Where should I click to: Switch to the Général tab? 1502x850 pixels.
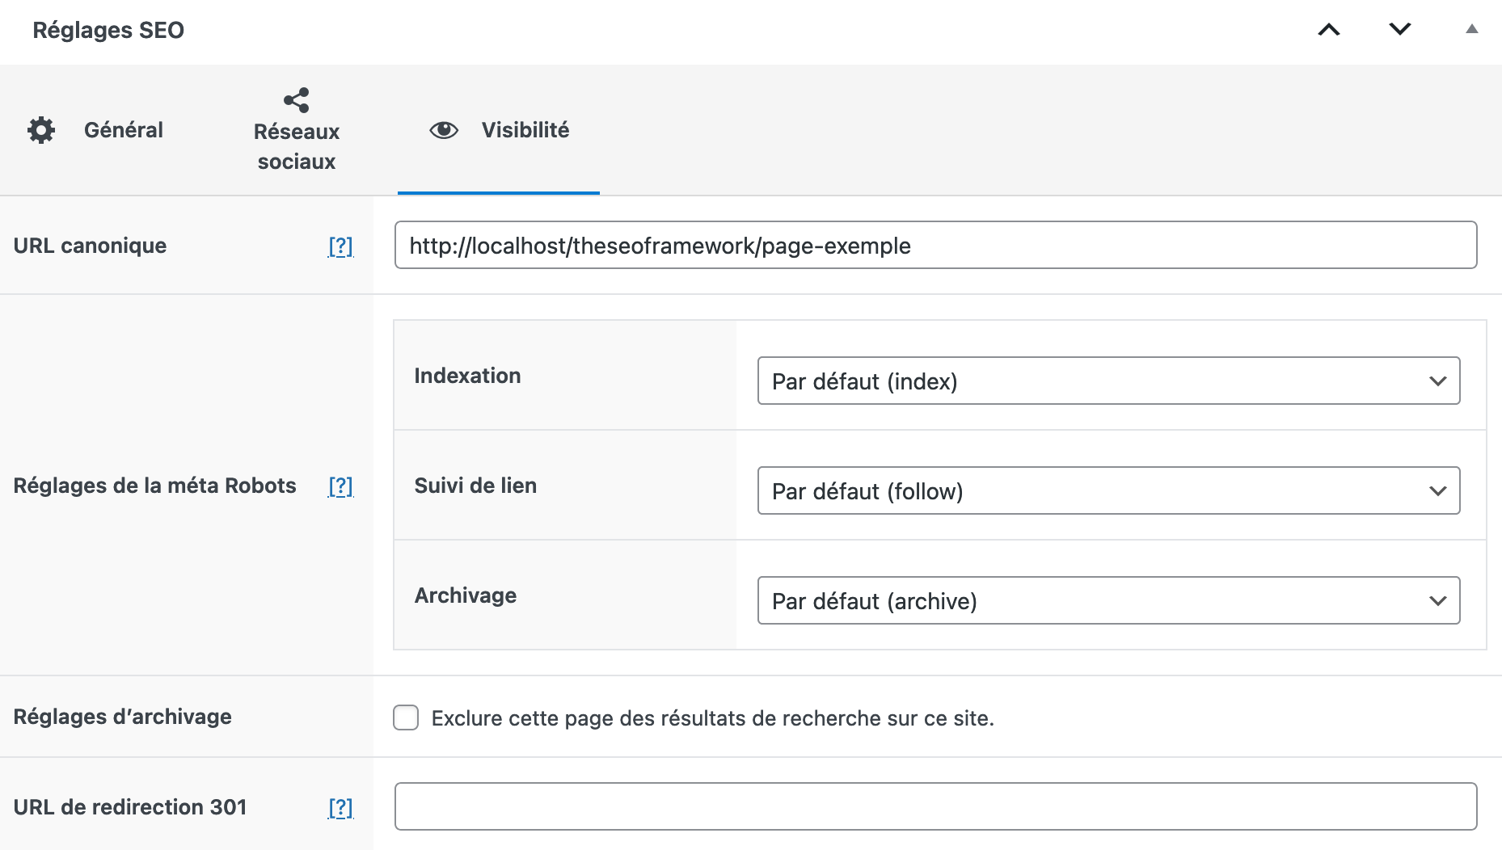pos(123,129)
